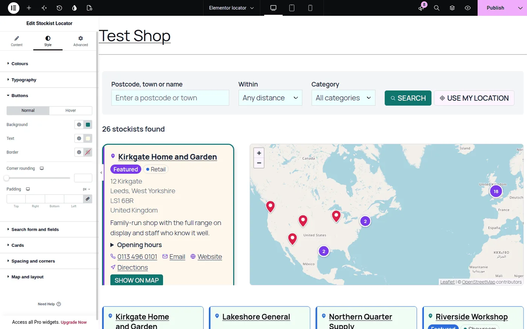Image resolution: width=527 pixels, height=329 pixels.
Task: Expand Opening hours disclosure
Action: coord(136,245)
